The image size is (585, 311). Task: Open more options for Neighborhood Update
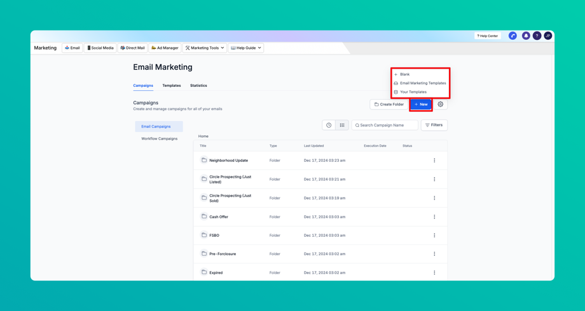pyautogui.click(x=434, y=161)
